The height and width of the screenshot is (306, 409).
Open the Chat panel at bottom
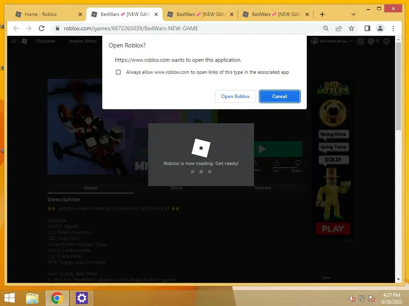pyautogui.click(x=326, y=278)
